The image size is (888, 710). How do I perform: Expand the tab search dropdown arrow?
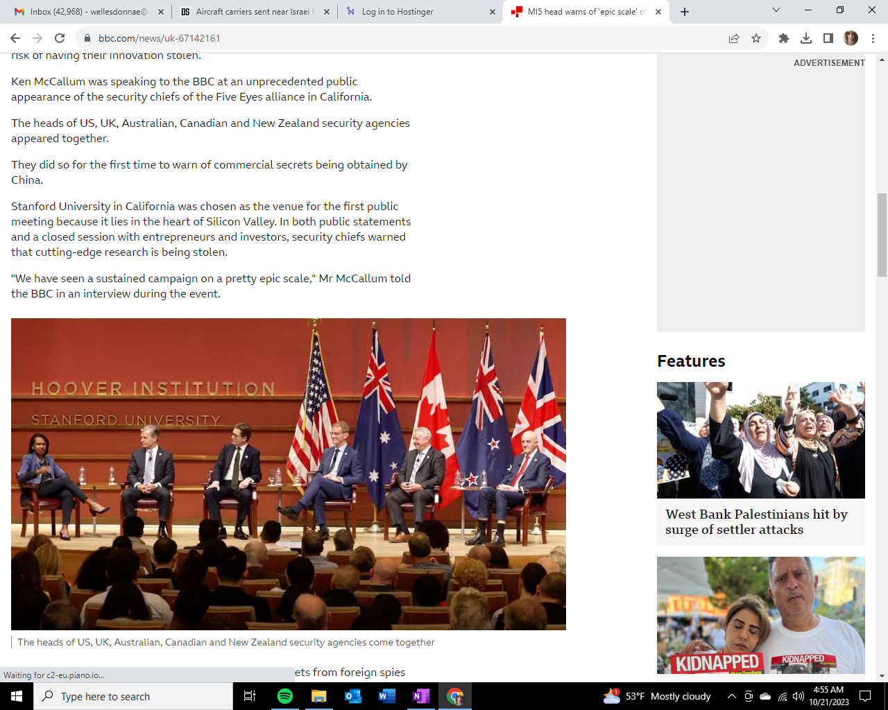[x=776, y=10]
